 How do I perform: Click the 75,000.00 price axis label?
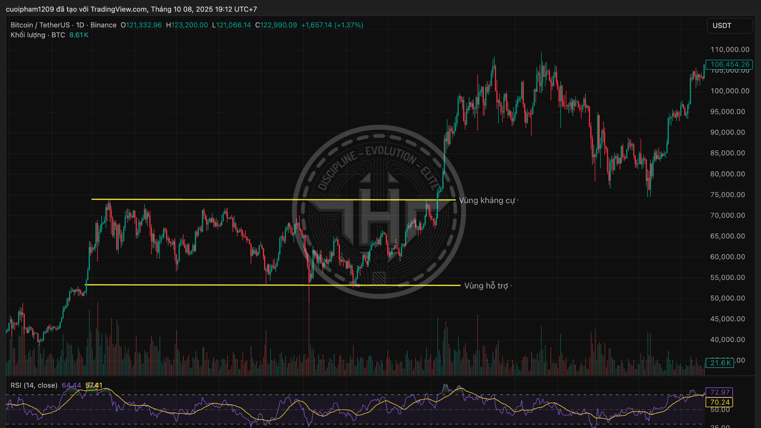pos(727,195)
